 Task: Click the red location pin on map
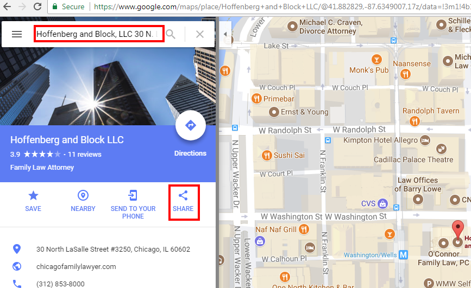(x=458, y=230)
